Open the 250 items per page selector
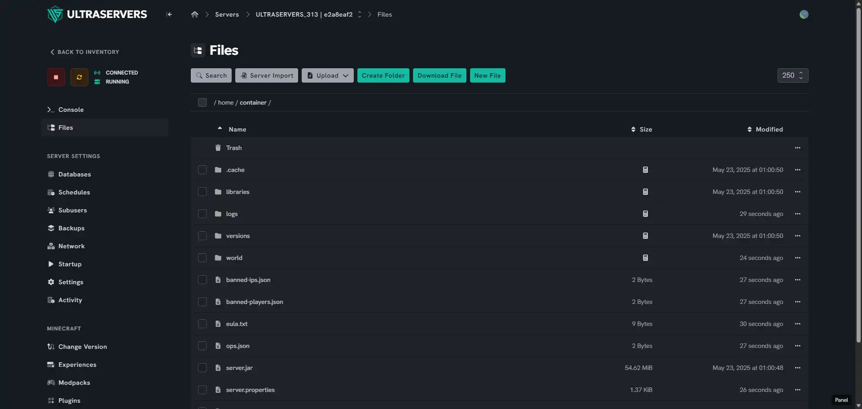Screen dimensions: 862x409 pos(793,75)
